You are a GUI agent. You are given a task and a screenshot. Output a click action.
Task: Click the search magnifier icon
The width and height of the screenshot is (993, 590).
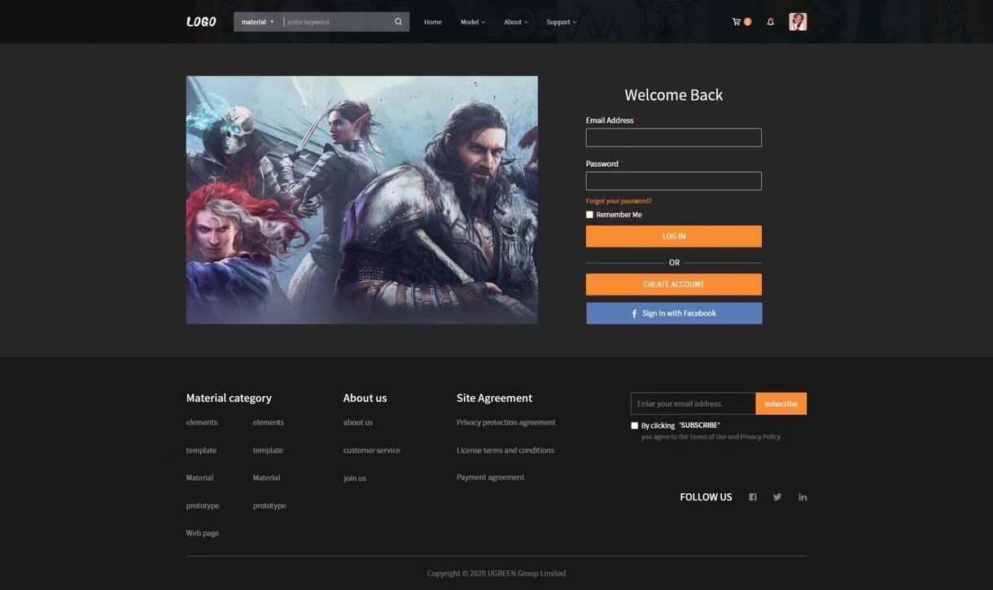tap(398, 22)
